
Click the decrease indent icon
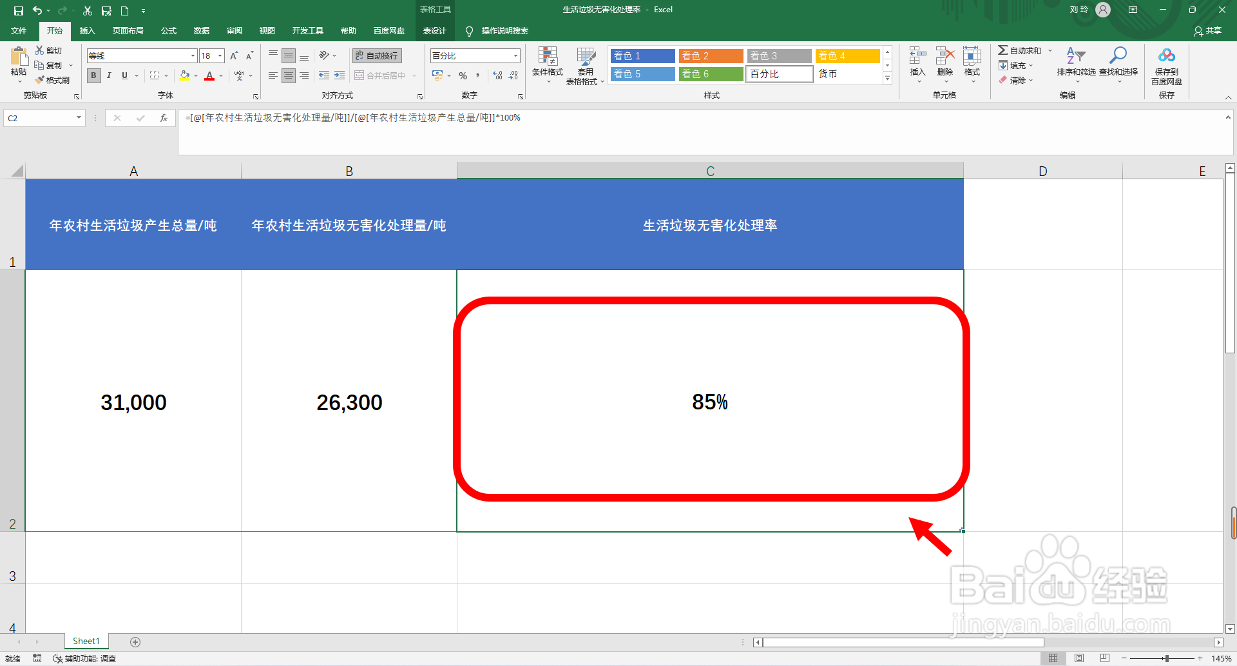click(x=324, y=75)
